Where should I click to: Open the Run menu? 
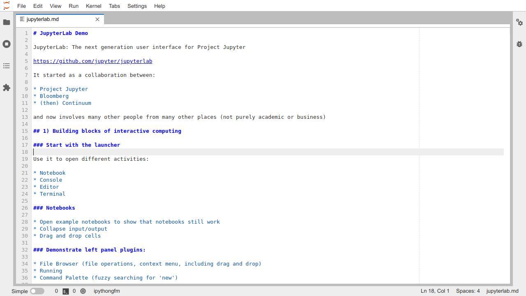[74, 6]
